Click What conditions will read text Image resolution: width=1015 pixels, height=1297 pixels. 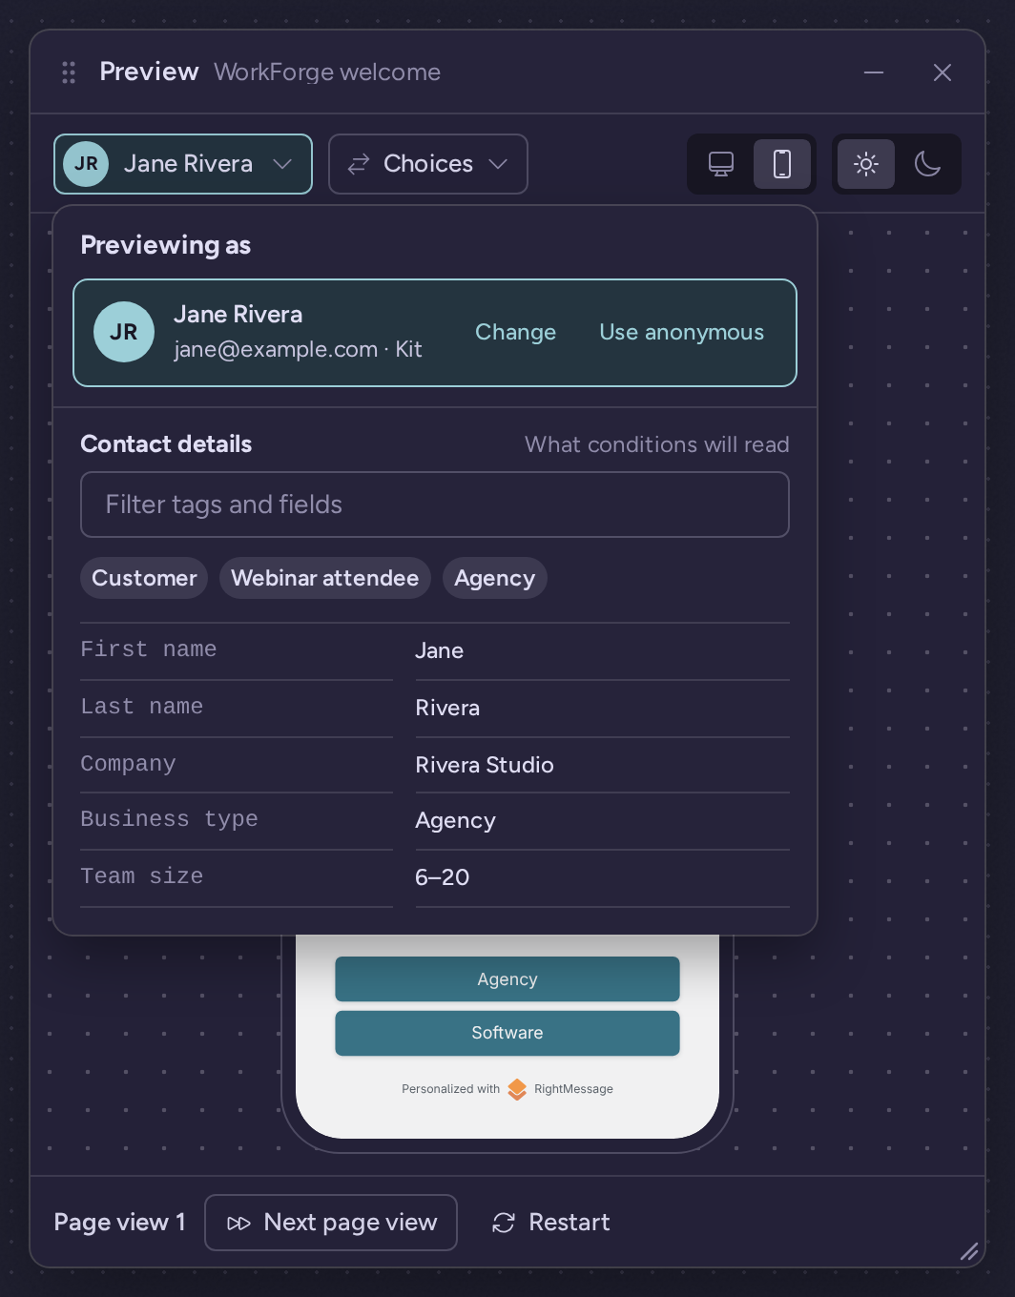[x=657, y=444]
